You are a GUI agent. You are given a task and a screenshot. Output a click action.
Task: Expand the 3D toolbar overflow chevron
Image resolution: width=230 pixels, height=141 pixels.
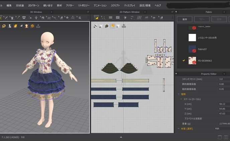88,18
